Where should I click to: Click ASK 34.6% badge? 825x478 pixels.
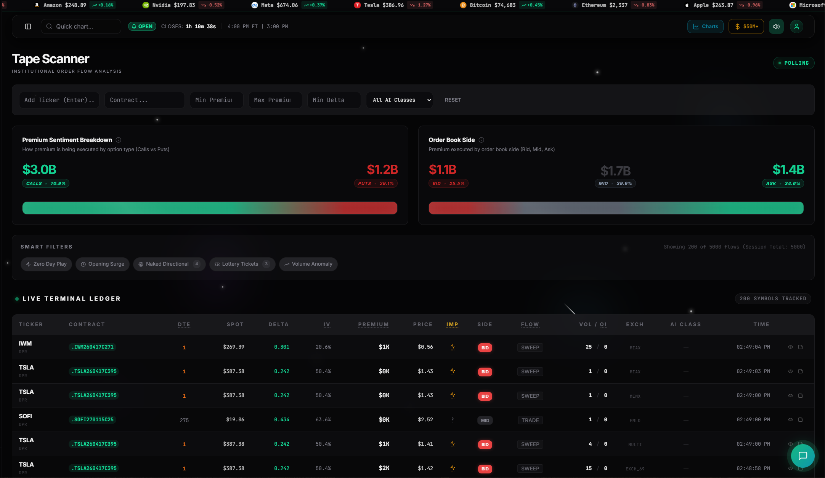783,183
